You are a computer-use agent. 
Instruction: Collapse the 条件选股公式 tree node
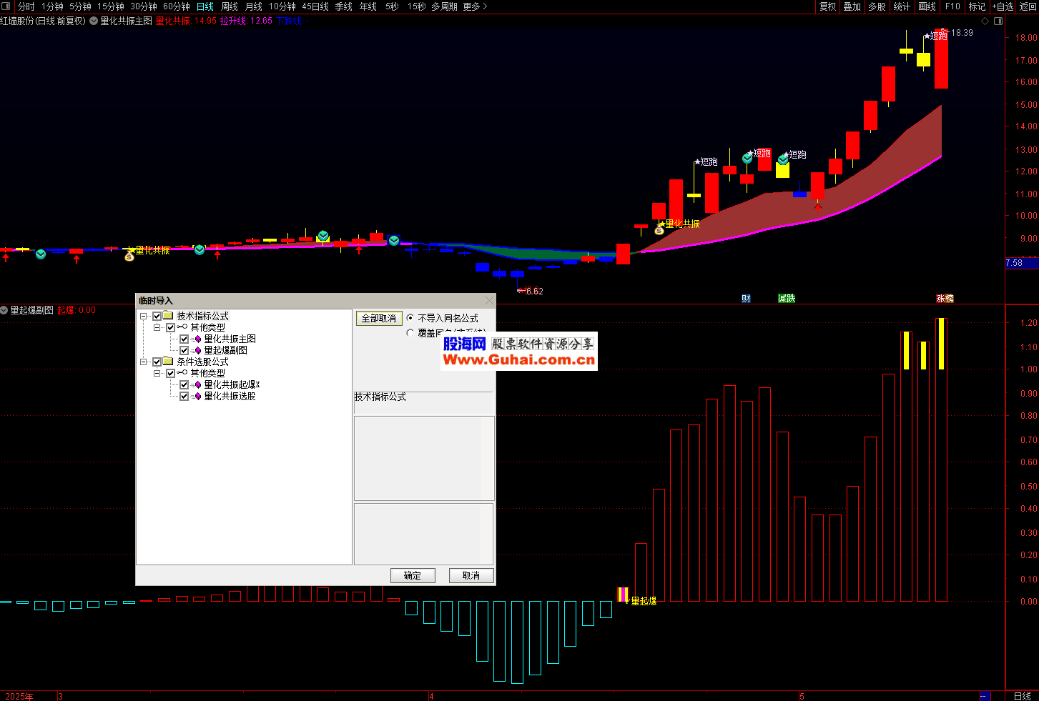(143, 362)
